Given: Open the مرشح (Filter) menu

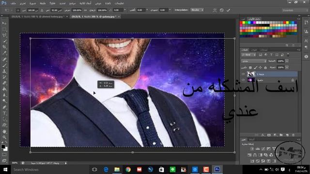Looking at the screenshot, I should (x=72, y=3).
